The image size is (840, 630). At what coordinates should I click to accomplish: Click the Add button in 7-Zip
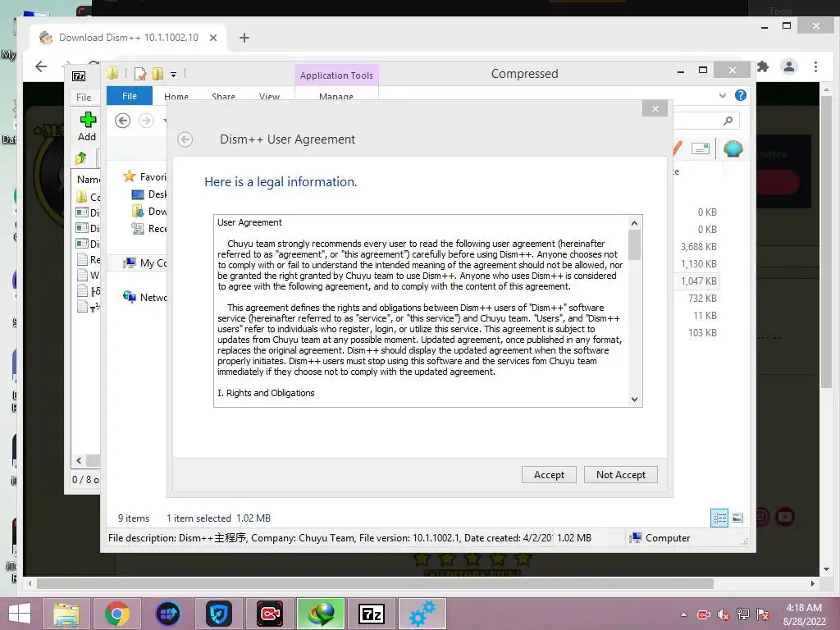pyautogui.click(x=87, y=126)
